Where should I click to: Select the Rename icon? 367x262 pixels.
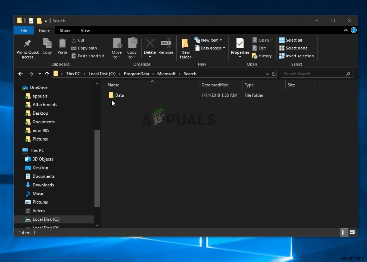pyautogui.click(x=166, y=46)
